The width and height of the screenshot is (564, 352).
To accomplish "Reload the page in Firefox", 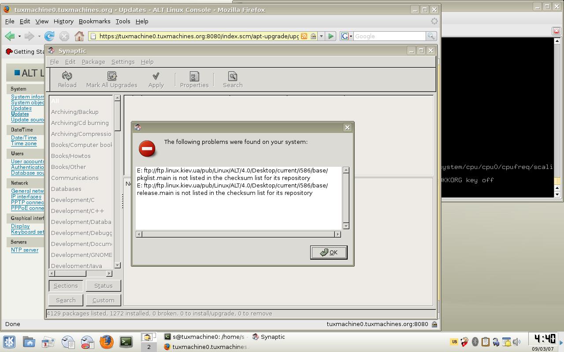I will pyautogui.click(x=49, y=36).
